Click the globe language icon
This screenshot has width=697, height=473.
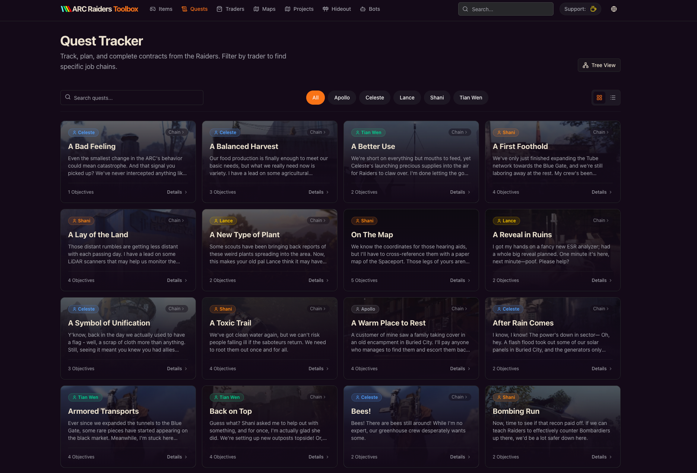614,9
